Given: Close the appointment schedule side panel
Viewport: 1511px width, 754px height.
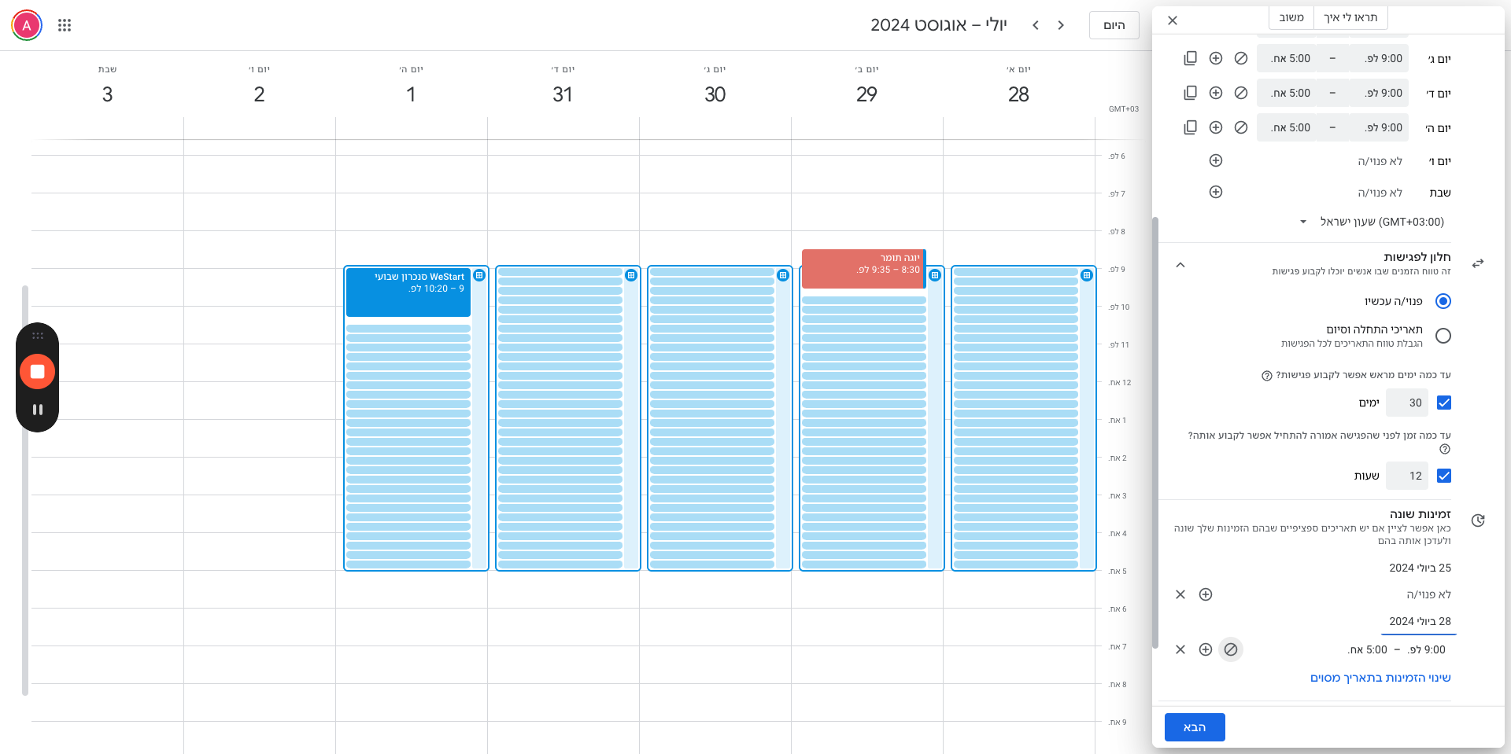Looking at the screenshot, I should click(x=1173, y=20).
